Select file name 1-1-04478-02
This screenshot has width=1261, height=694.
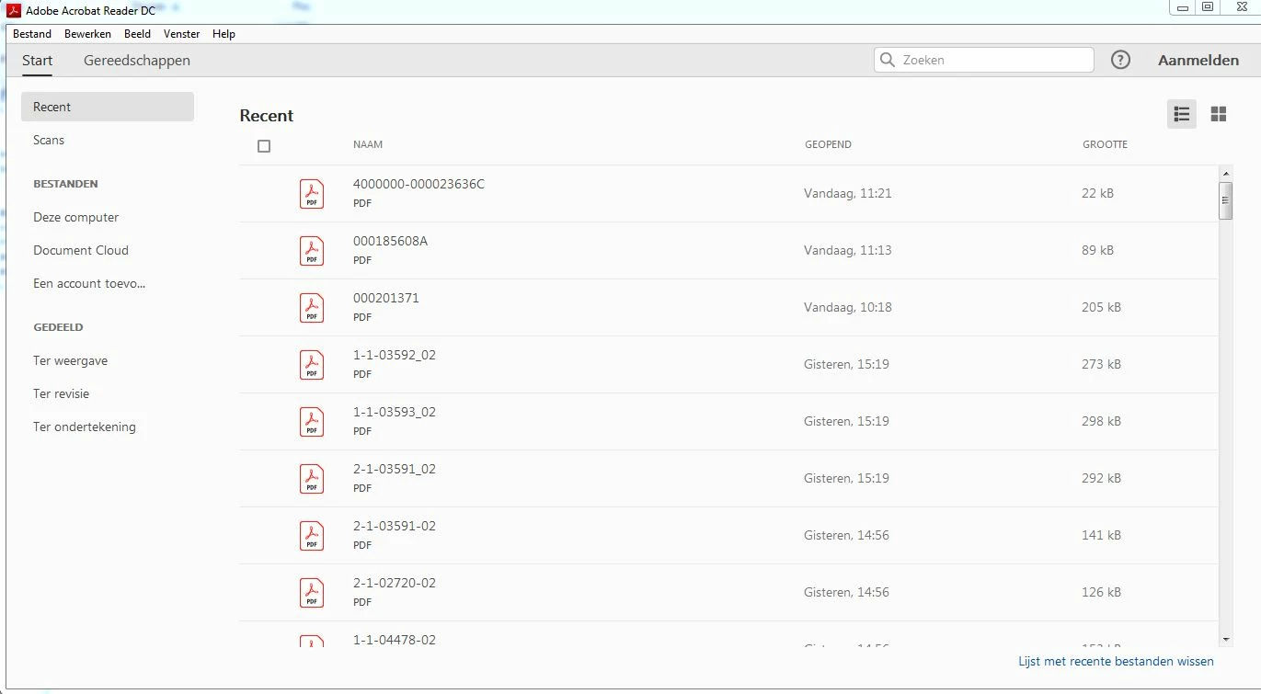click(x=395, y=640)
